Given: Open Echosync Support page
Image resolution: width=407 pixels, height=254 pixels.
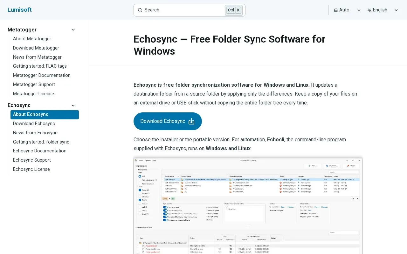Looking at the screenshot, I should (32, 160).
